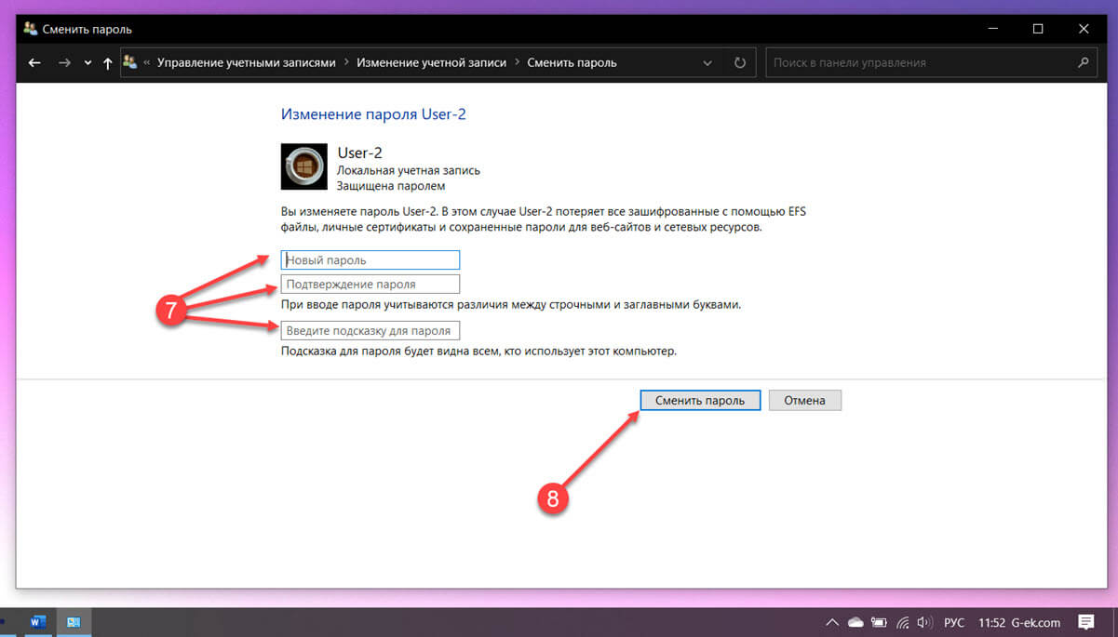Go back with the left arrow

(x=34, y=63)
